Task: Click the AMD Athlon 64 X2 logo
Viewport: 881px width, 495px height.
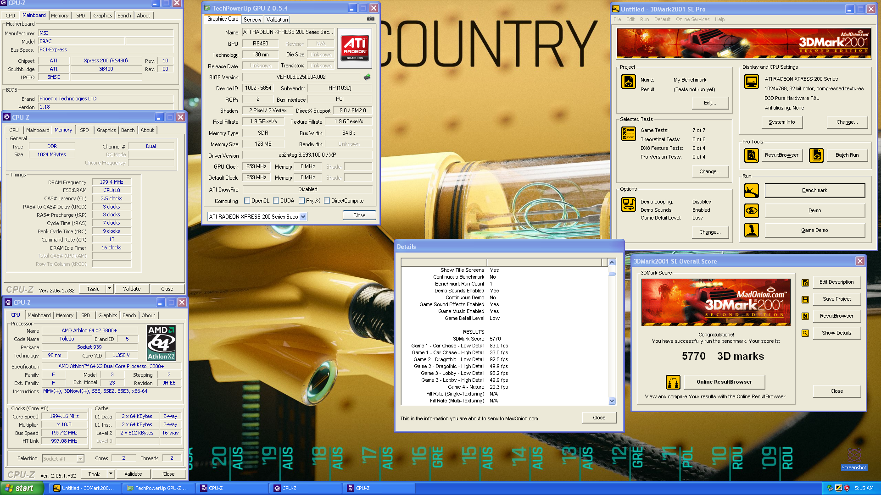Action: point(161,342)
